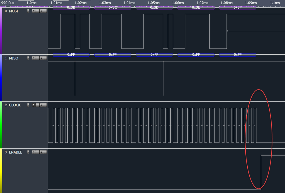The width and height of the screenshot is (285, 193).
Task: Open the CLOCK channel dropdown arrow
Action: [x=28, y=105]
